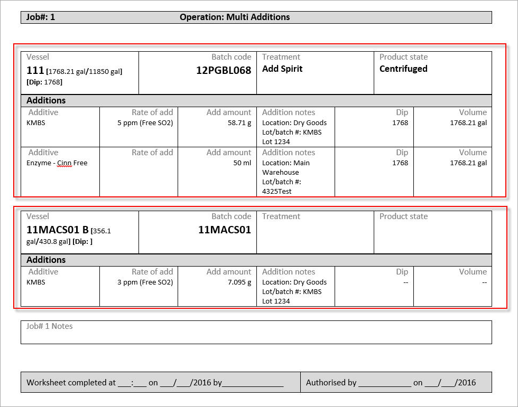518x407 pixels.
Task: Select Additions header in 11MACS01 B section
Action: pos(256,260)
